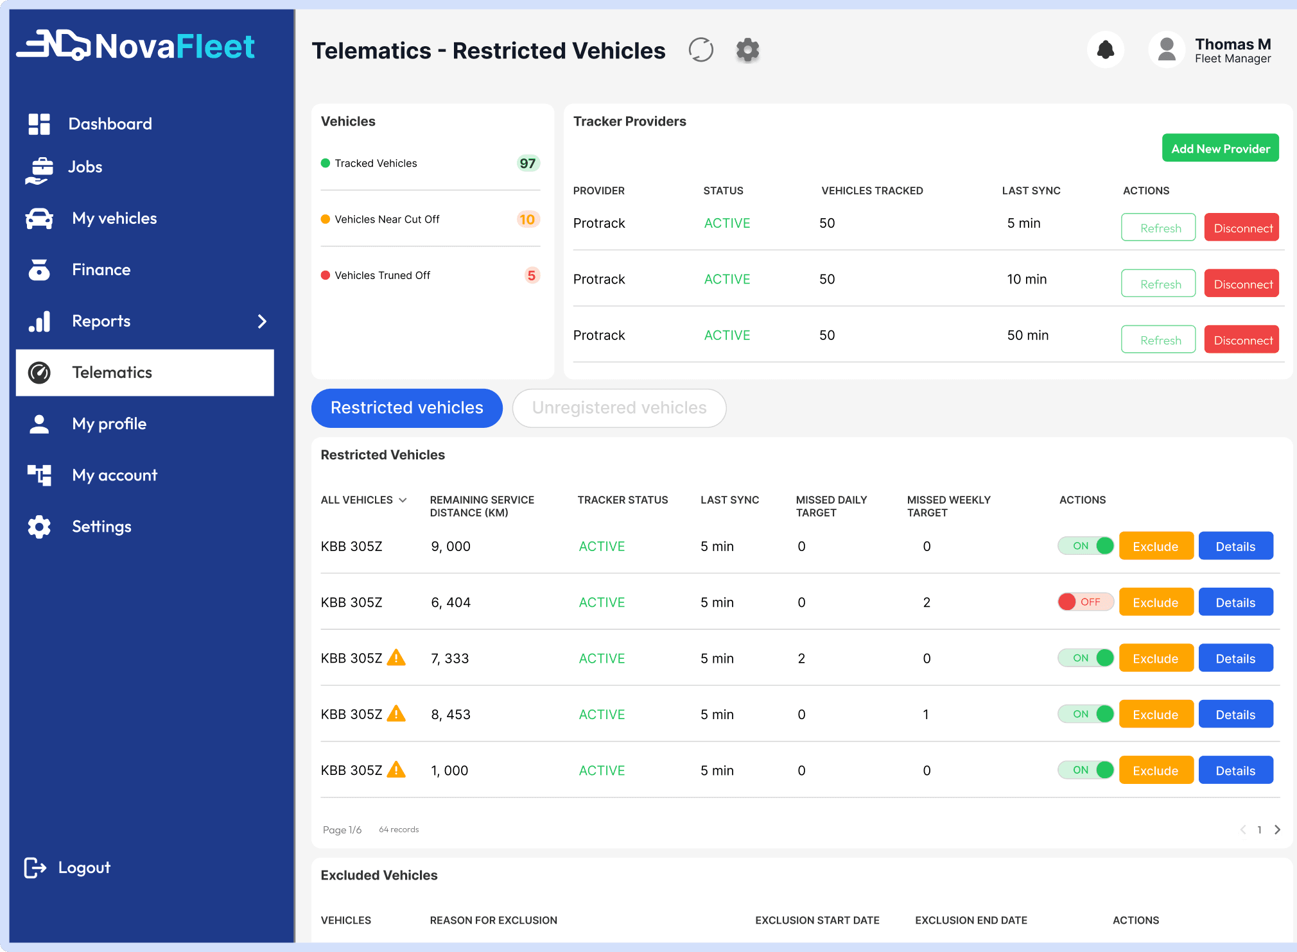The image size is (1297, 952).
Task: Click the My vehicles car icon
Action: pos(39,219)
